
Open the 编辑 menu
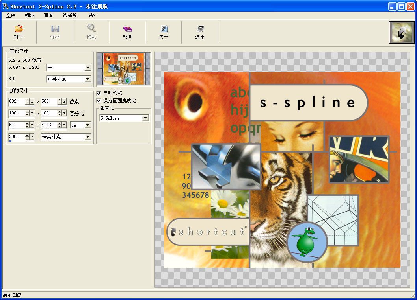tap(30, 15)
